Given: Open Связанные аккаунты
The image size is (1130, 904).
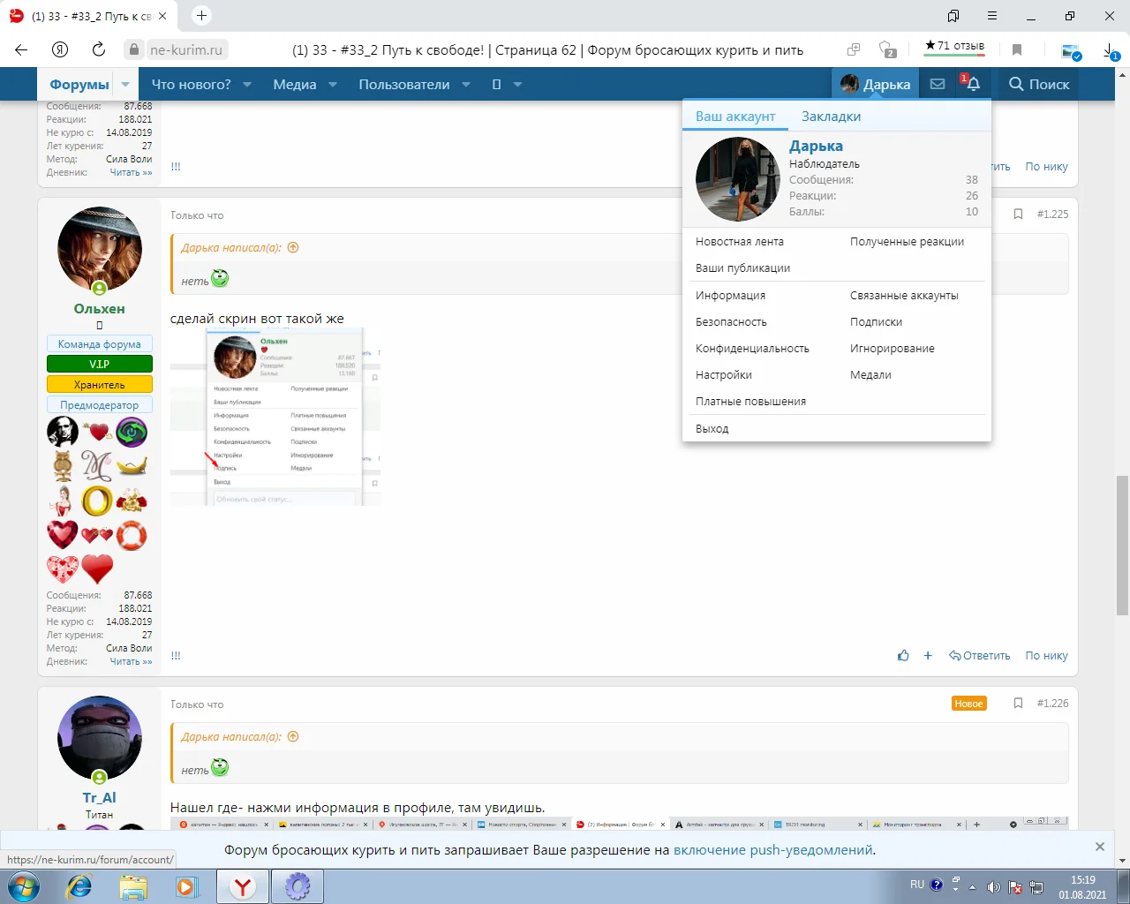Looking at the screenshot, I should coord(904,296).
